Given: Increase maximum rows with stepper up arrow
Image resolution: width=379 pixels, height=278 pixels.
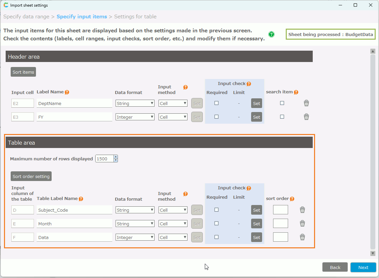Looking at the screenshot, I should [116, 157].
